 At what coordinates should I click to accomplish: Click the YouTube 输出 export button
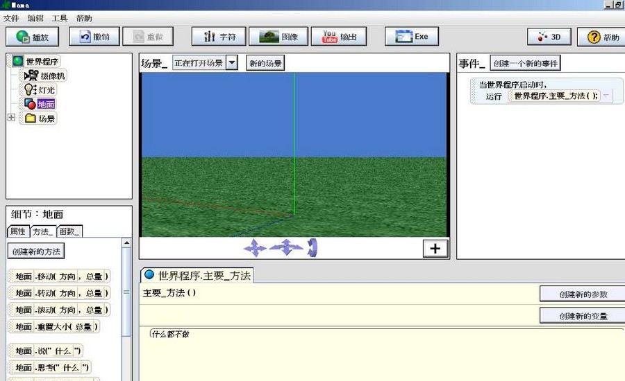coord(339,37)
